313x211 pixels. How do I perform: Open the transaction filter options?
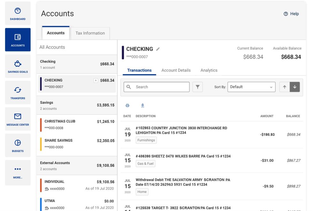click(x=197, y=87)
